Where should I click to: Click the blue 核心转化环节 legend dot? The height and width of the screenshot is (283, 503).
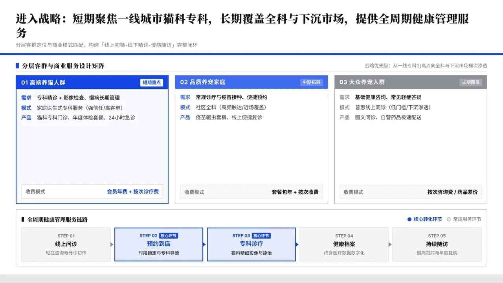coord(409,219)
